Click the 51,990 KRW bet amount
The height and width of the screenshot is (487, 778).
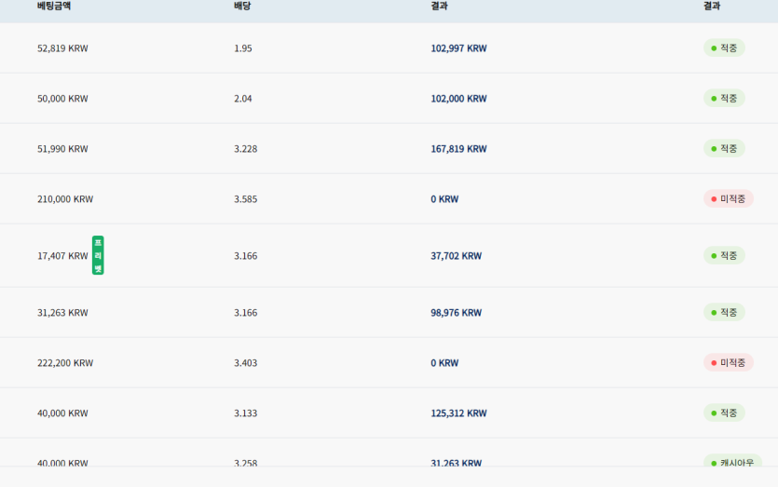62,149
